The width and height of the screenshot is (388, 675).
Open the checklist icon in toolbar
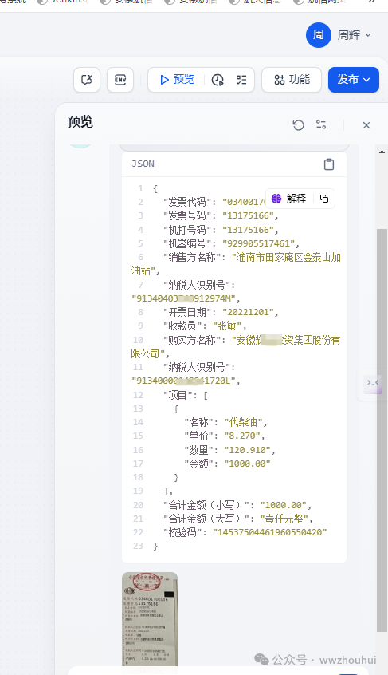[x=241, y=80]
